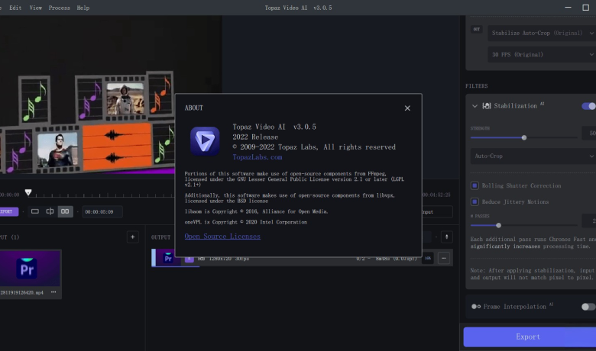The height and width of the screenshot is (351, 596).
Task: Open options menu for 2811919126420.mp4
Action: tap(53, 292)
